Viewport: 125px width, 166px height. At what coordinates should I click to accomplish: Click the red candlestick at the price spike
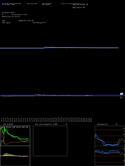pyautogui.click(x=39, y=95)
